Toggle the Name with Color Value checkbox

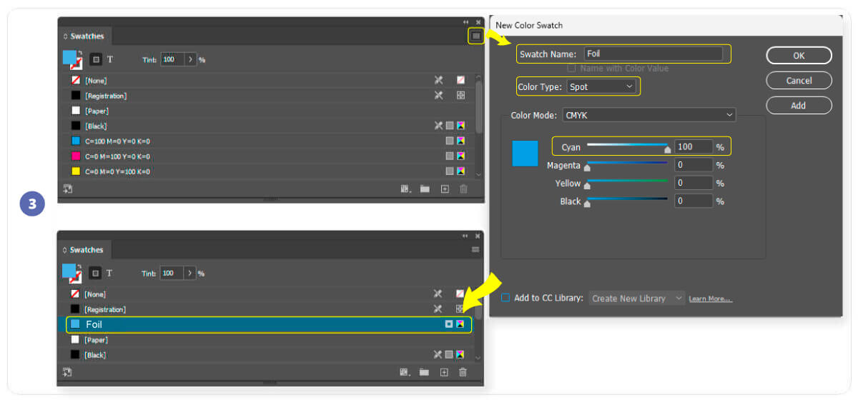571,69
